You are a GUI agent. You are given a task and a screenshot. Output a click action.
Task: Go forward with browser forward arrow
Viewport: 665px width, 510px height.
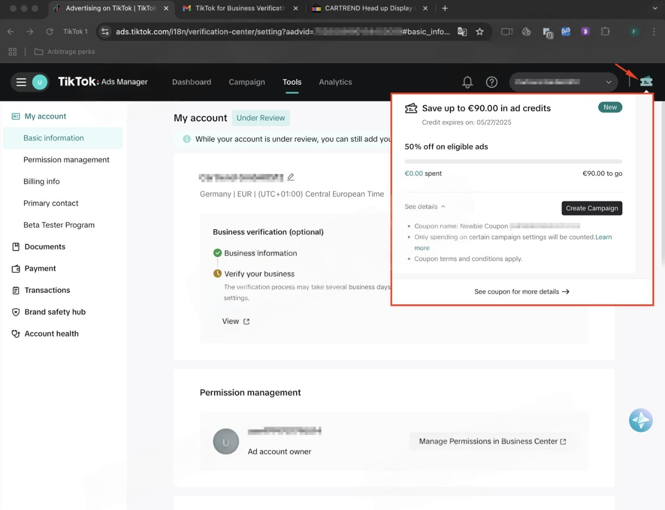[x=30, y=32]
